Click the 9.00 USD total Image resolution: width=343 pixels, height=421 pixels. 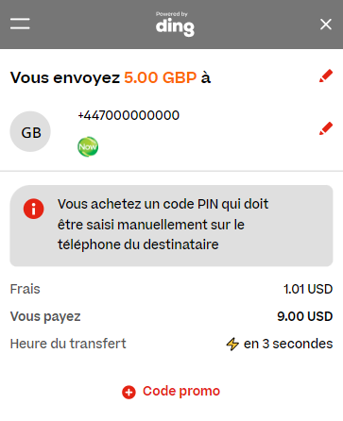[305, 316]
